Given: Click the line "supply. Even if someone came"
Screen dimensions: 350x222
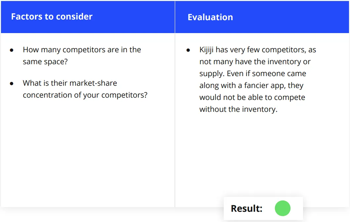Looking at the screenshot, I should pos(253,74).
